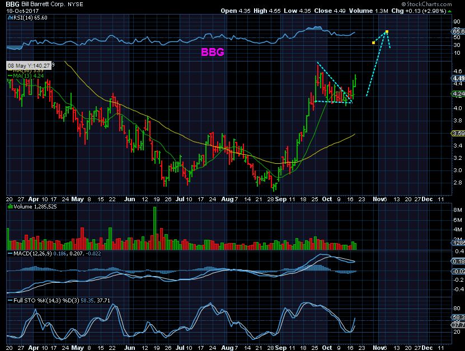Click the '2.8' price axis label
465x351 pixels.
[458, 182]
